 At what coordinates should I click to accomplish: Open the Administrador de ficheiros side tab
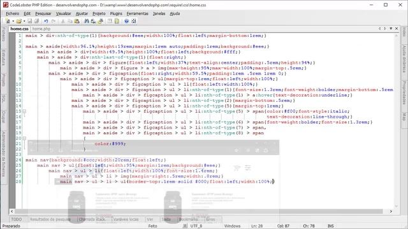[3, 154]
